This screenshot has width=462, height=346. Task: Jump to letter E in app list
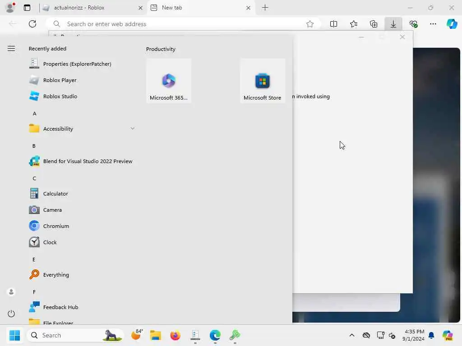[34, 259]
